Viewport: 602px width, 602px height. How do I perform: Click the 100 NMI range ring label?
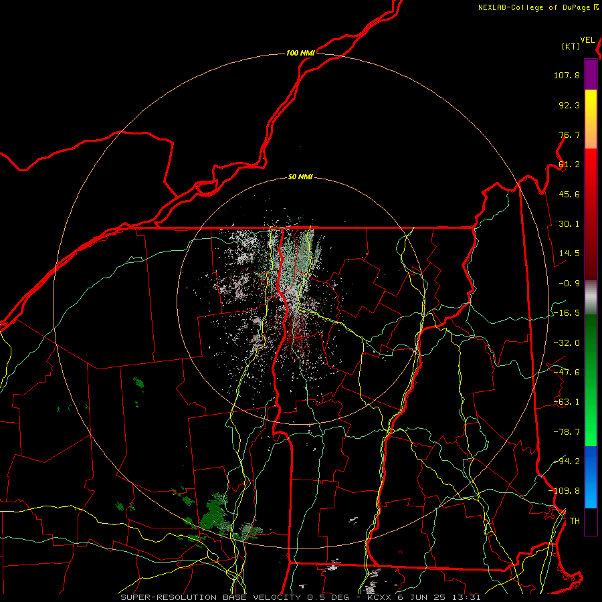coord(300,53)
